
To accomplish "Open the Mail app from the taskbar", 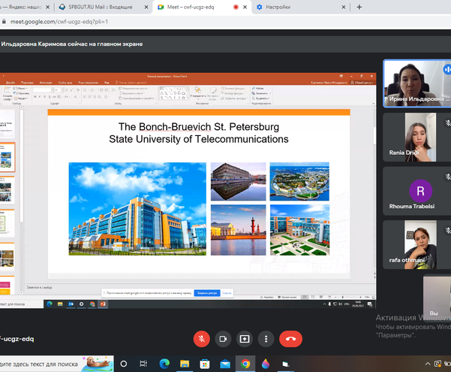I will (225, 364).
